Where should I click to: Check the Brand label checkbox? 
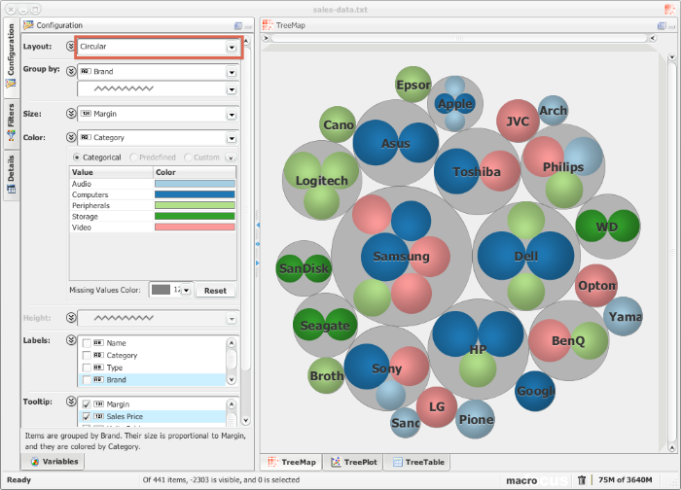pyautogui.click(x=88, y=380)
